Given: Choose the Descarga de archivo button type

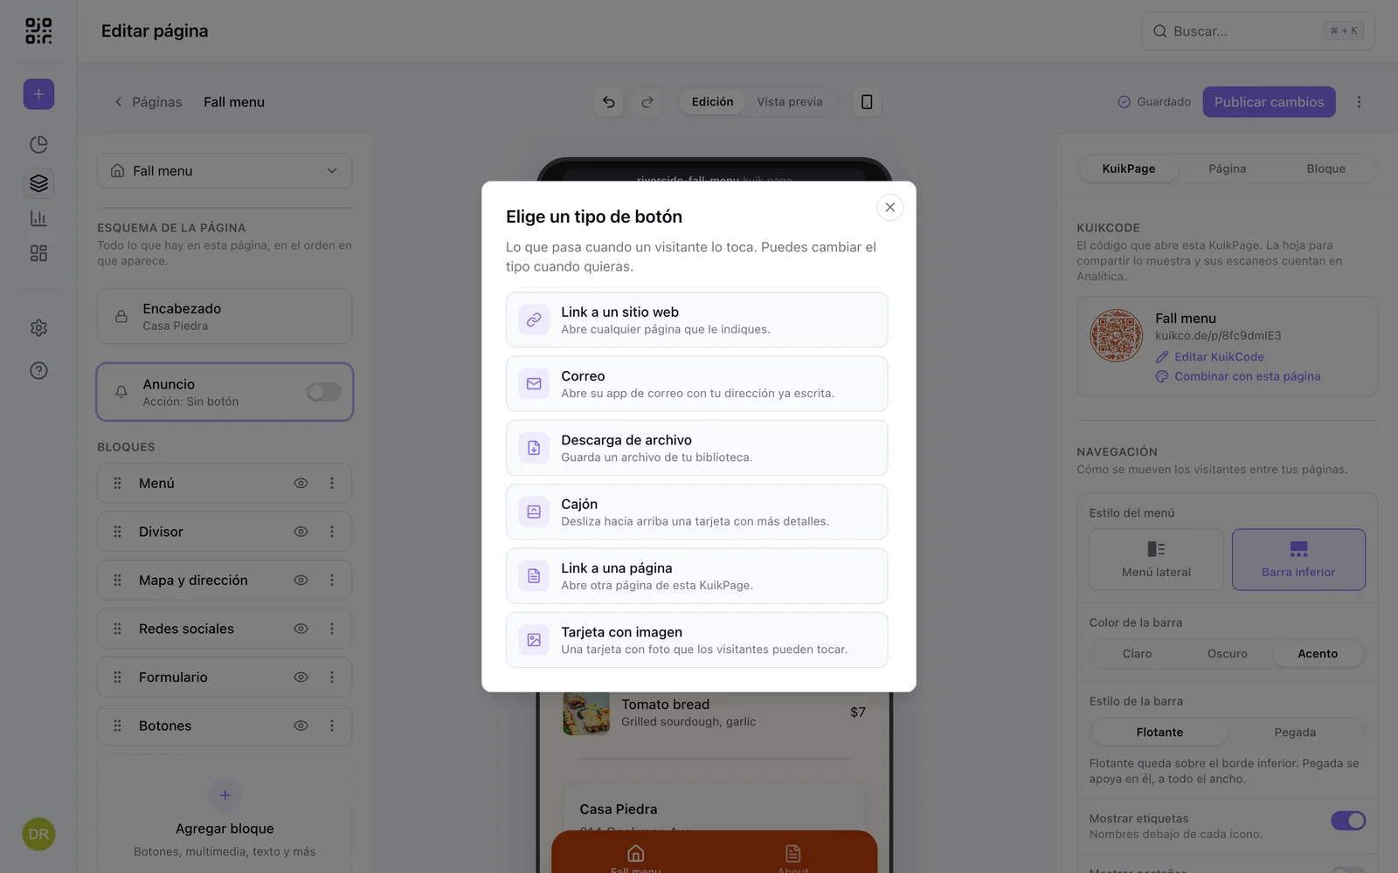Looking at the screenshot, I should click(696, 448).
